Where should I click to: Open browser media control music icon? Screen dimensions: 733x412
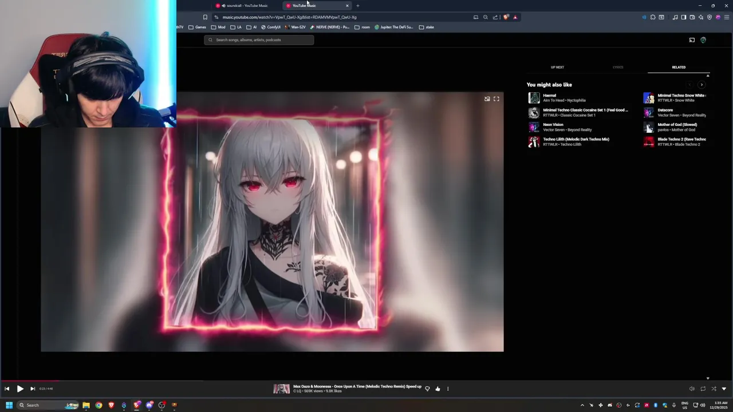pyautogui.click(x=675, y=17)
